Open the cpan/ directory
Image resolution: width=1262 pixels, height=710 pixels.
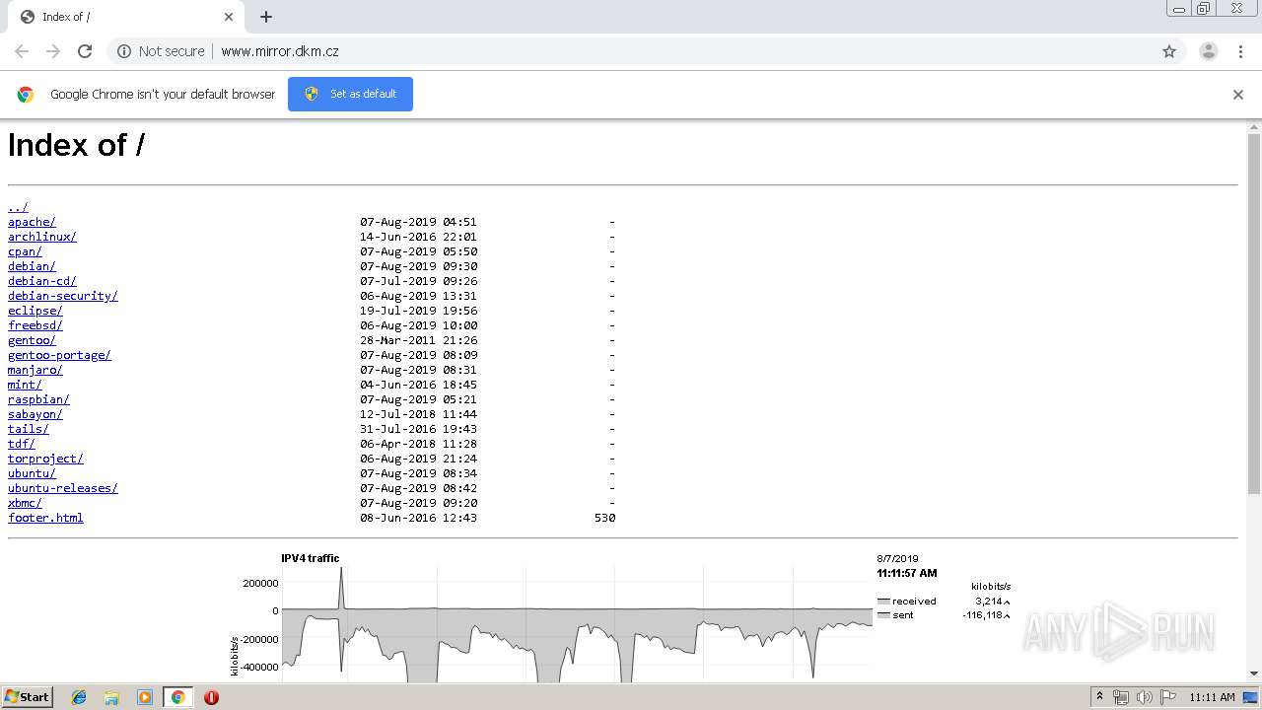coord(25,251)
